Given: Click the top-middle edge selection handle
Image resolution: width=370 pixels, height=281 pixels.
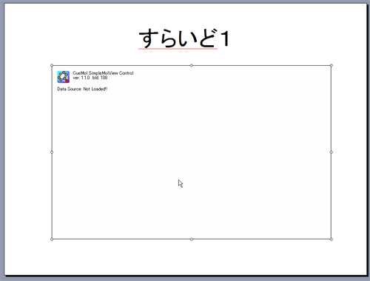Looking at the screenshot, I should pyautogui.click(x=192, y=65).
